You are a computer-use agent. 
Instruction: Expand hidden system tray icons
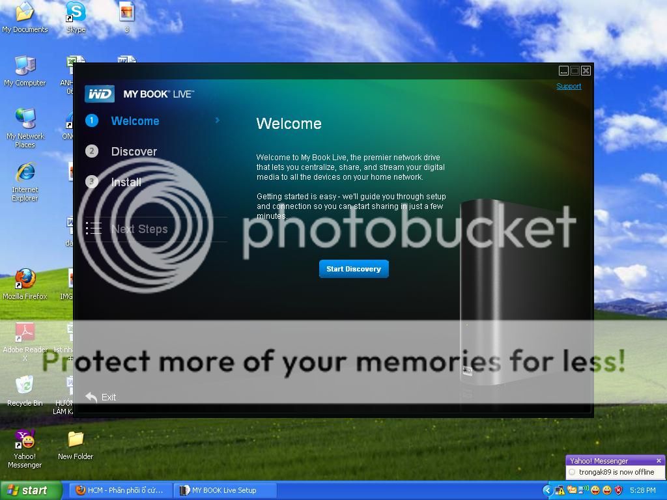[547, 490]
